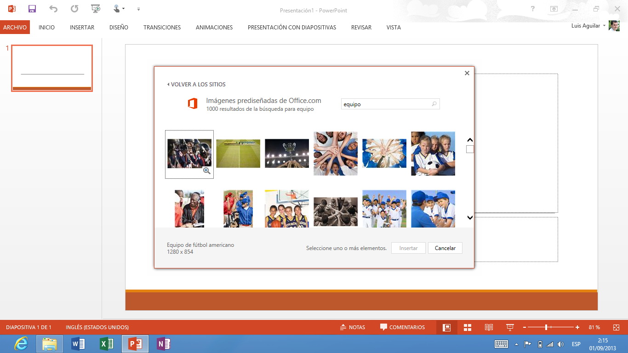628x353 pixels.
Task: Open Excel from the taskbar
Action: tap(107, 344)
